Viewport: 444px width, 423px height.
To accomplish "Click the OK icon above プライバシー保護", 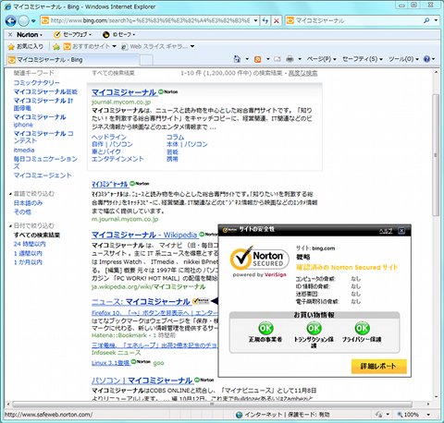I will tap(362, 328).
